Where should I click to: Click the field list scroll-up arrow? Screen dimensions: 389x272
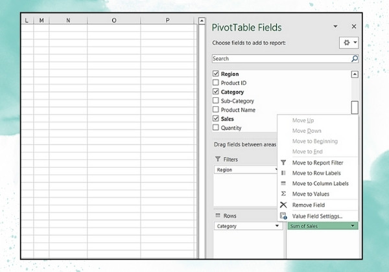[x=355, y=74]
